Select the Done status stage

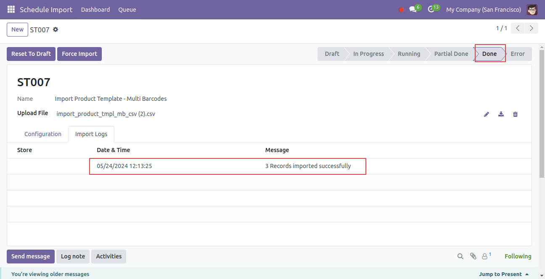[489, 54]
